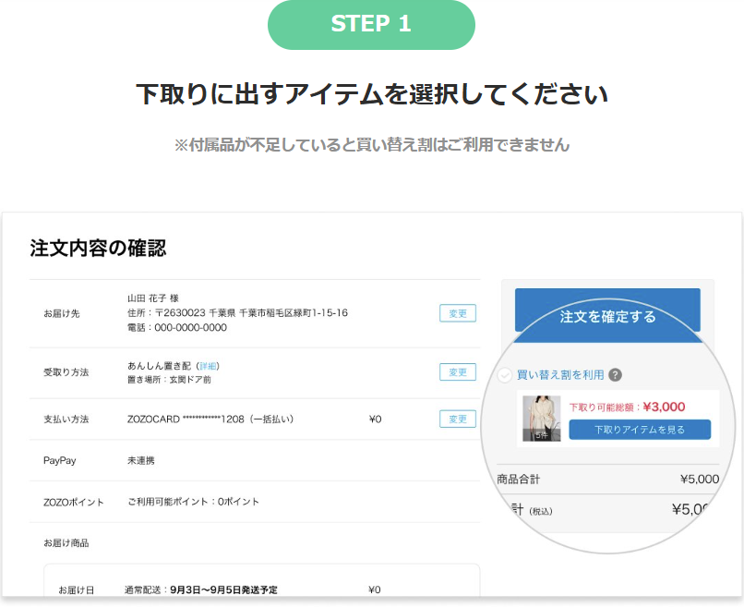744x608 pixels.
Task: Click the PayPay 未連携 status row
Action: (x=141, y=460)
